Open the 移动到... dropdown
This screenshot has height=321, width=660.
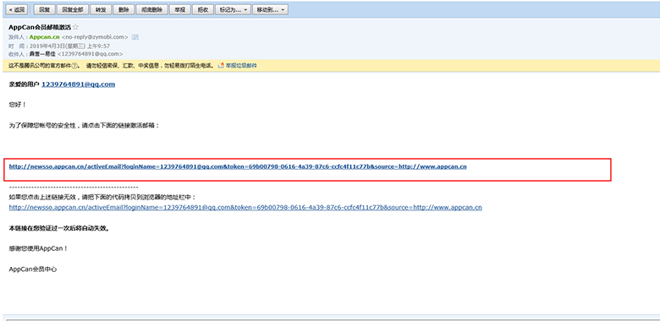coord(270,9)
